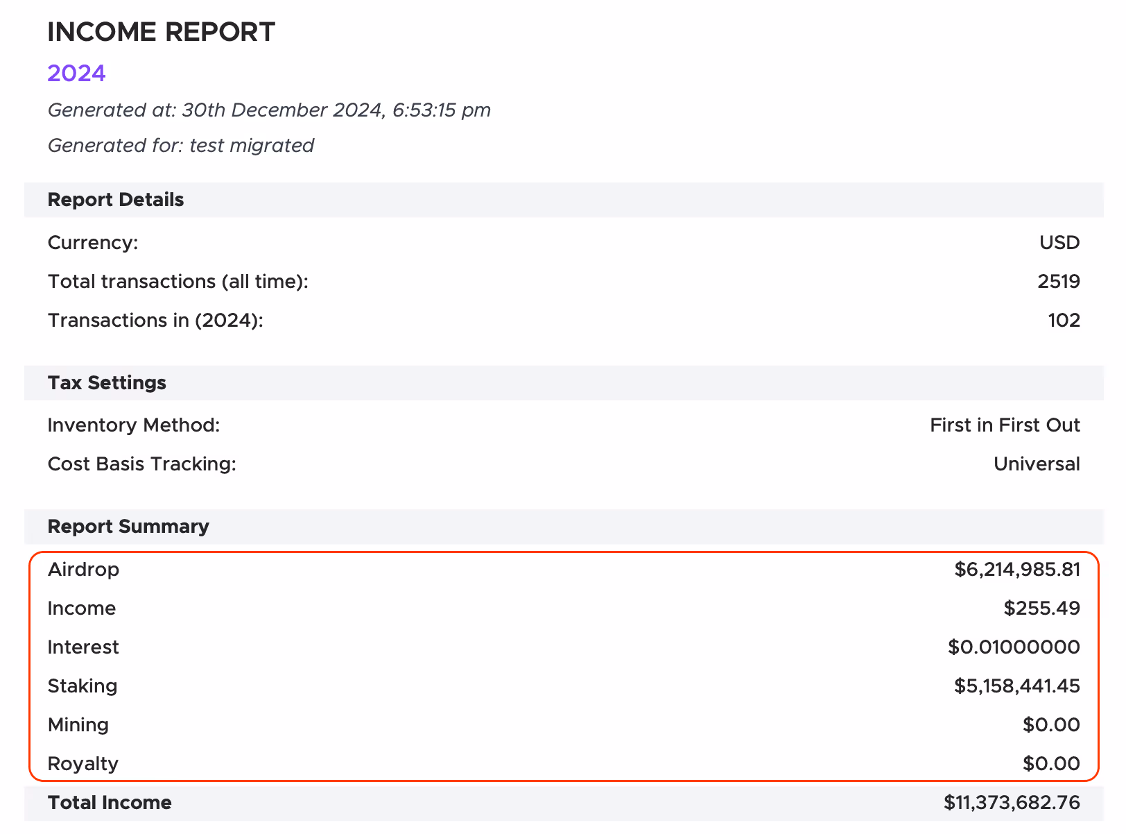
Task: Click the USD currency value
Action: pyautogui.click(x=1059, y=243)
